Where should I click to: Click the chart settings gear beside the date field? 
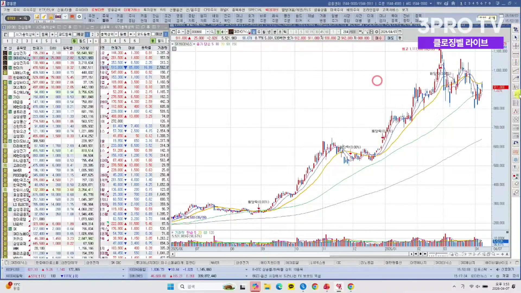[377, 32]
